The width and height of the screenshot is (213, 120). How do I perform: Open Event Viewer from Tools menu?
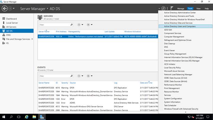click(x=170, y=50)
